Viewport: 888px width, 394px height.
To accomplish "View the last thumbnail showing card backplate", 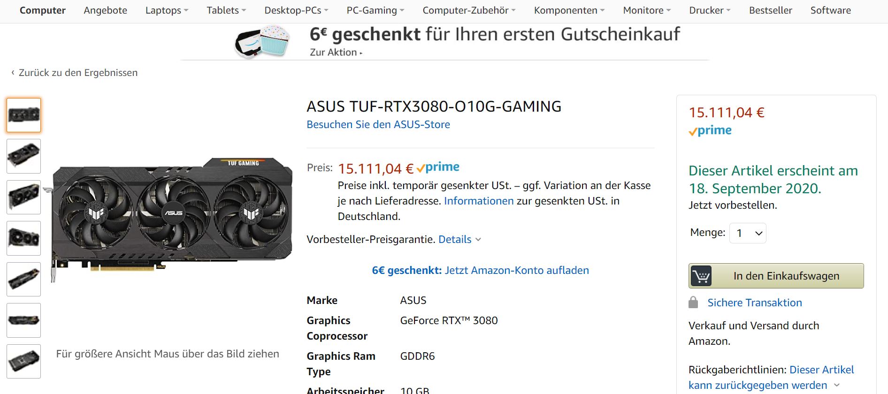I will point(23,361).
